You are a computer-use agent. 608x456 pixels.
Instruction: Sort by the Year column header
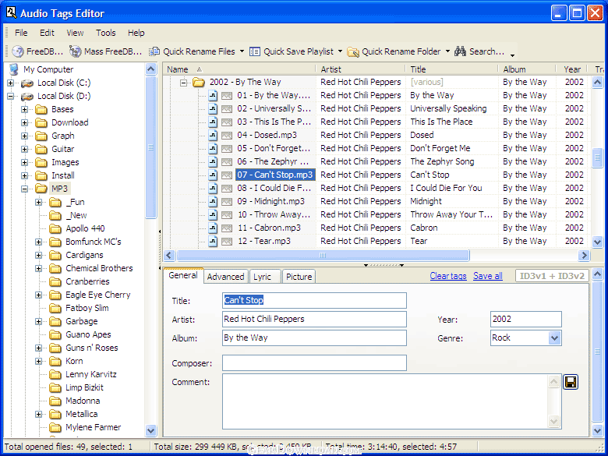(573, 69)
